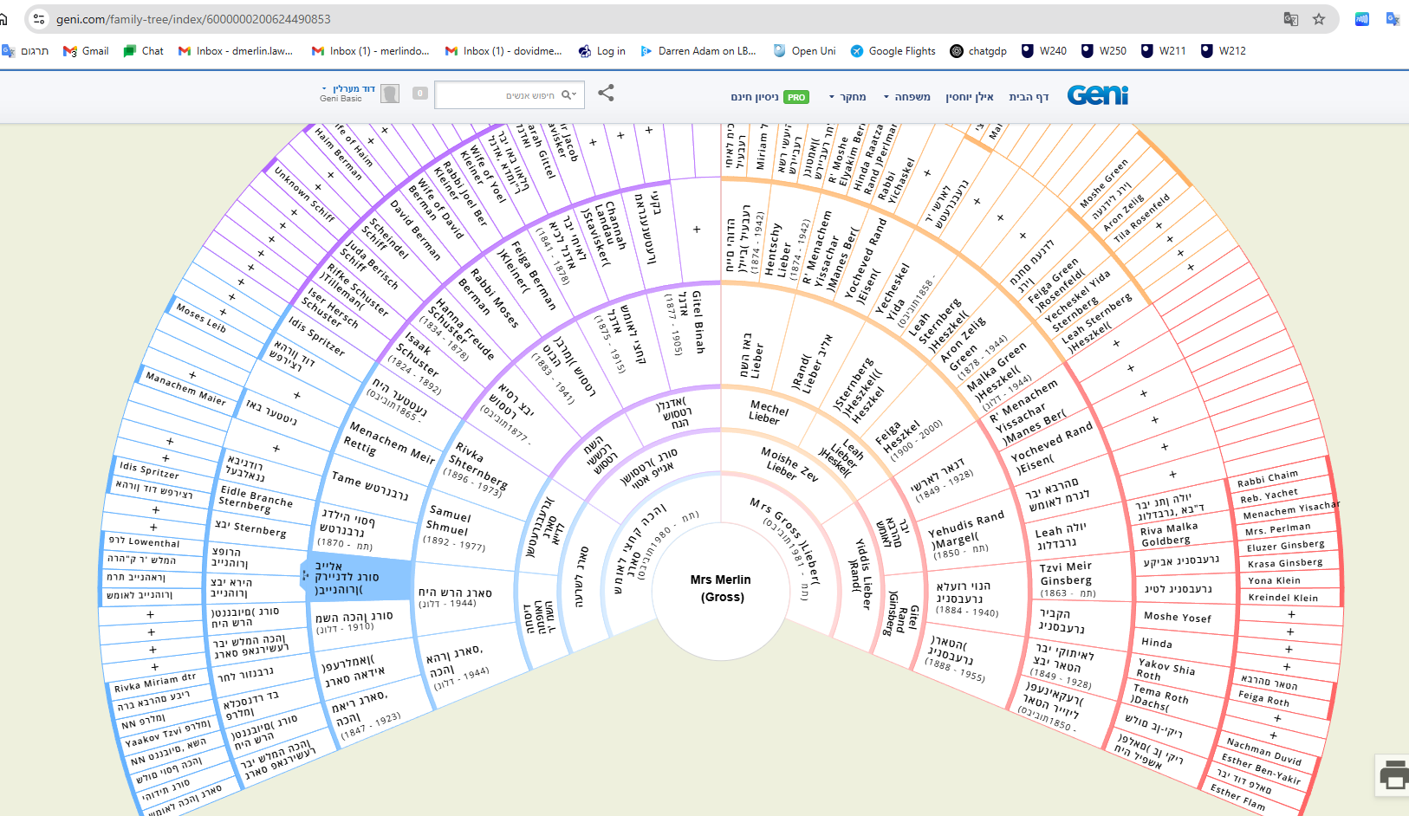
Task: Click the print icon at bottom right
Action: pos(1393,775)
